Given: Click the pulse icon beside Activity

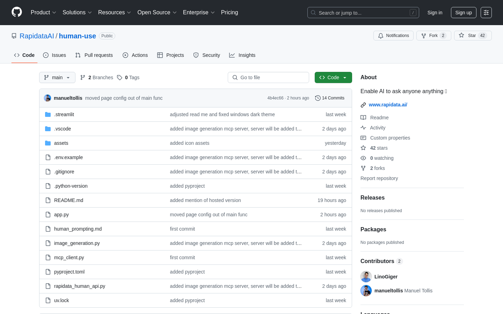Looking at the screenshot, I should [363, 128].
